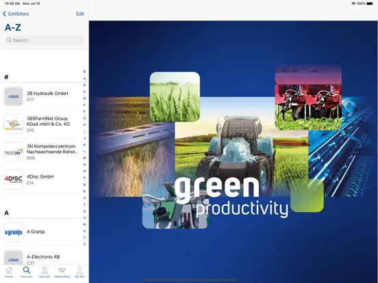This screenshot has width=378, height=283.
Task: Click the green productivity banner image
Action: pos(234,152)
